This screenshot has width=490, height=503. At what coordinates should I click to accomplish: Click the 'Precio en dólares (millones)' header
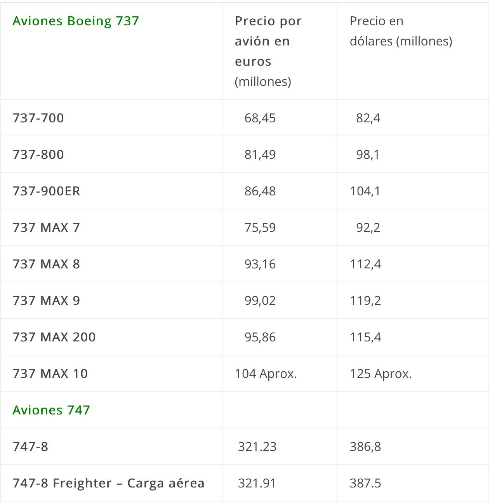tap(401, 31)
